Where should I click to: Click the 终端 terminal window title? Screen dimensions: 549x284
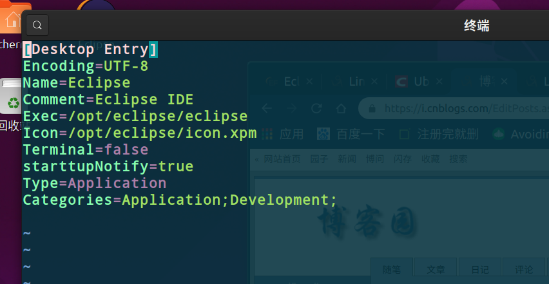click(477, 26)
